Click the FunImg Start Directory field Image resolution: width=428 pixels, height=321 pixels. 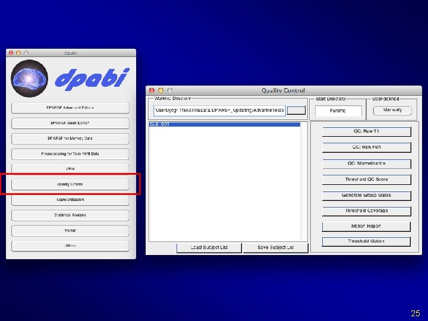point(338,111)
